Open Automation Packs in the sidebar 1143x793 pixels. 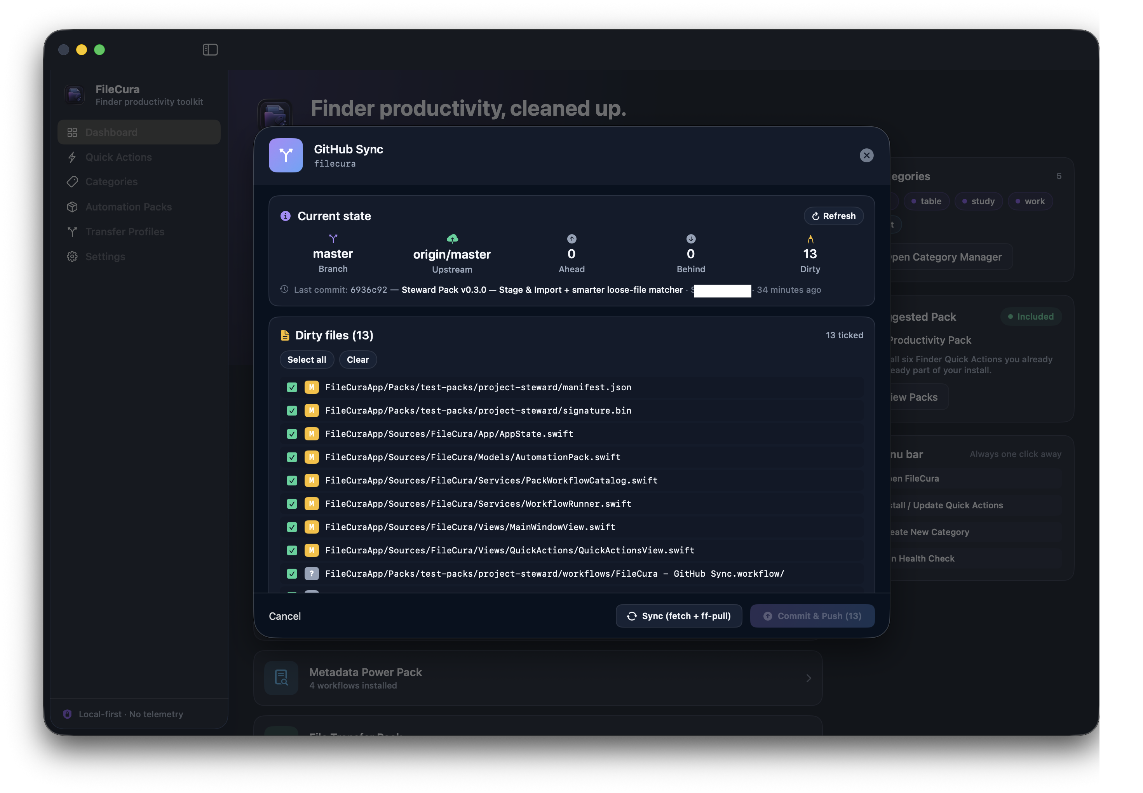[x=139, y=207]
